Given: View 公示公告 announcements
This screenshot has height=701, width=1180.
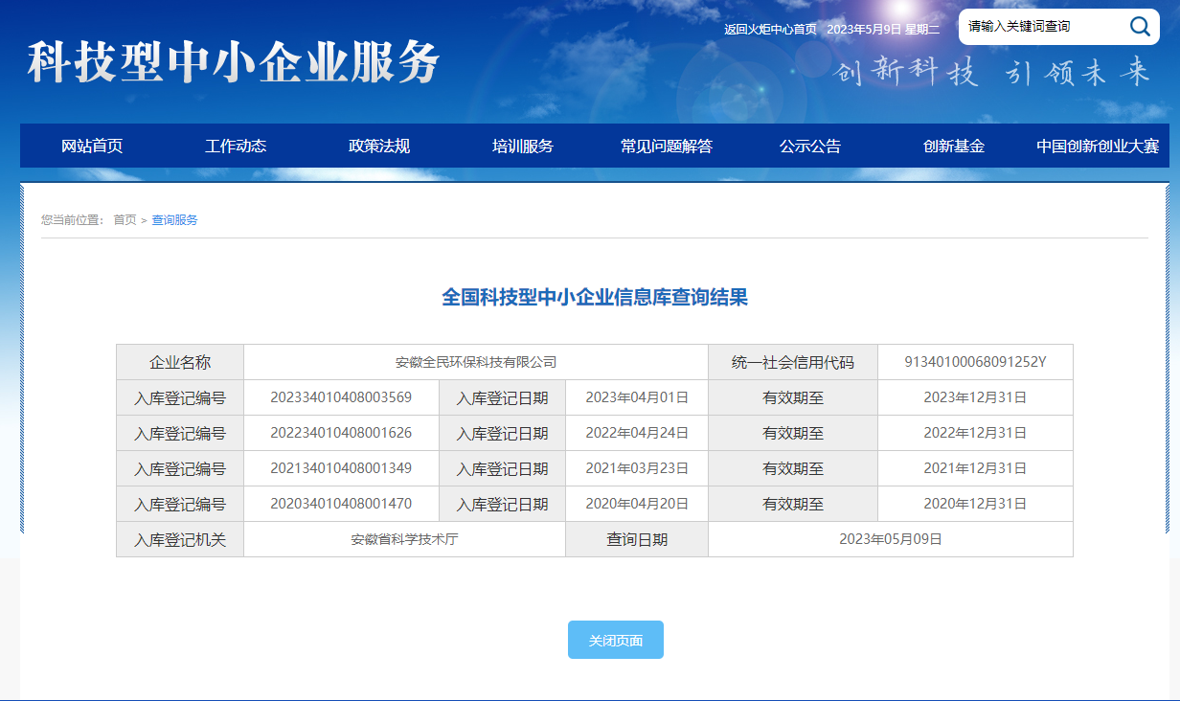Looking at the screenshot, I should pos(809,146).
